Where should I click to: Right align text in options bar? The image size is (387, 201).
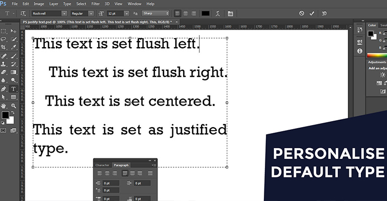tap(193, 14)
